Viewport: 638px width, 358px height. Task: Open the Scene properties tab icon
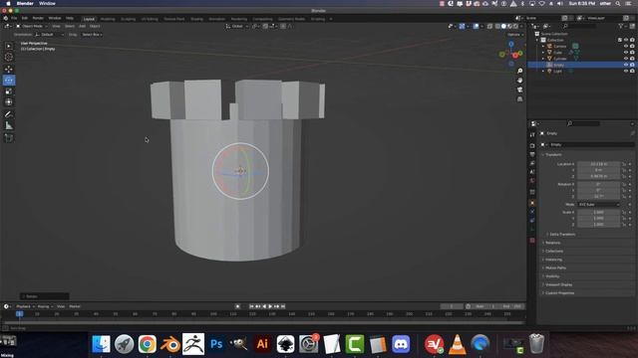coord(532,172)
